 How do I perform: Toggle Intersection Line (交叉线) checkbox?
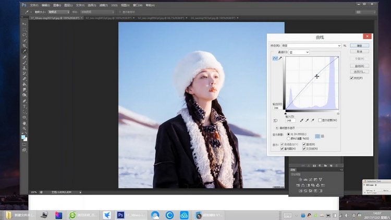pos(304,149)
